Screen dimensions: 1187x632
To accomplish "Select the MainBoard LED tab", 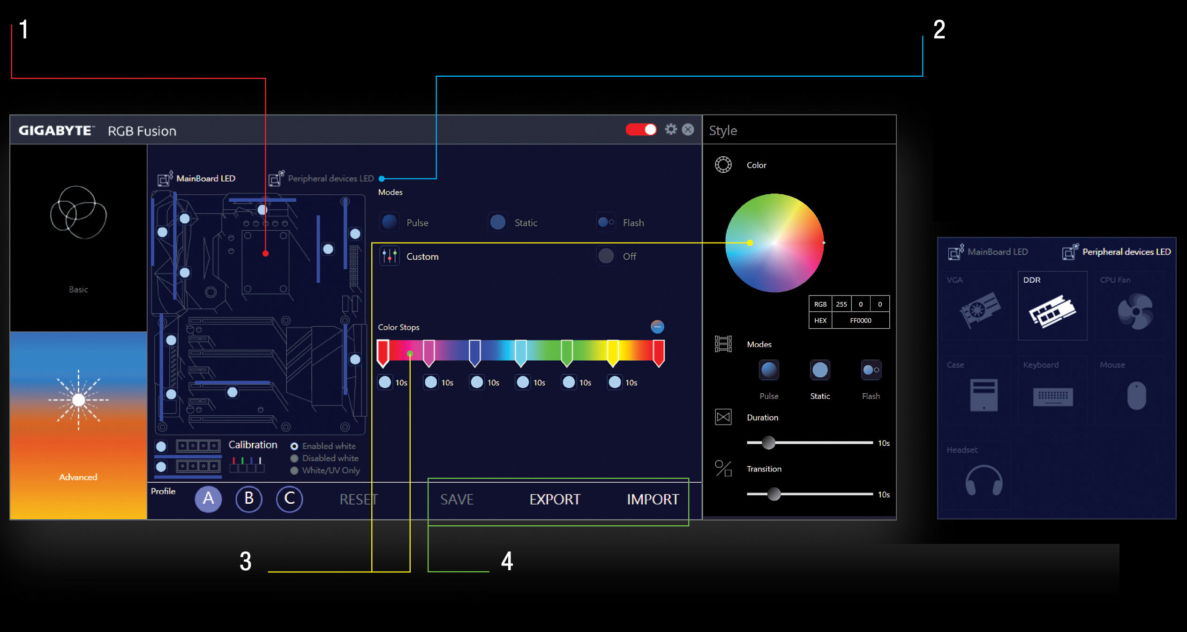I will click(x=197, y=179).
